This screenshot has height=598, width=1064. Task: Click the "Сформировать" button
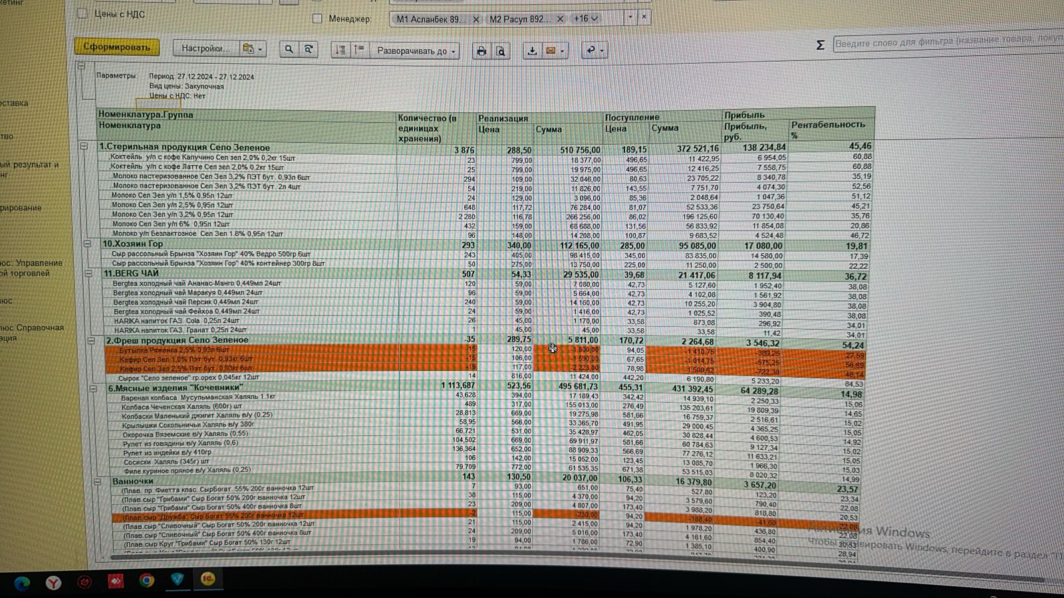point(116,47)
